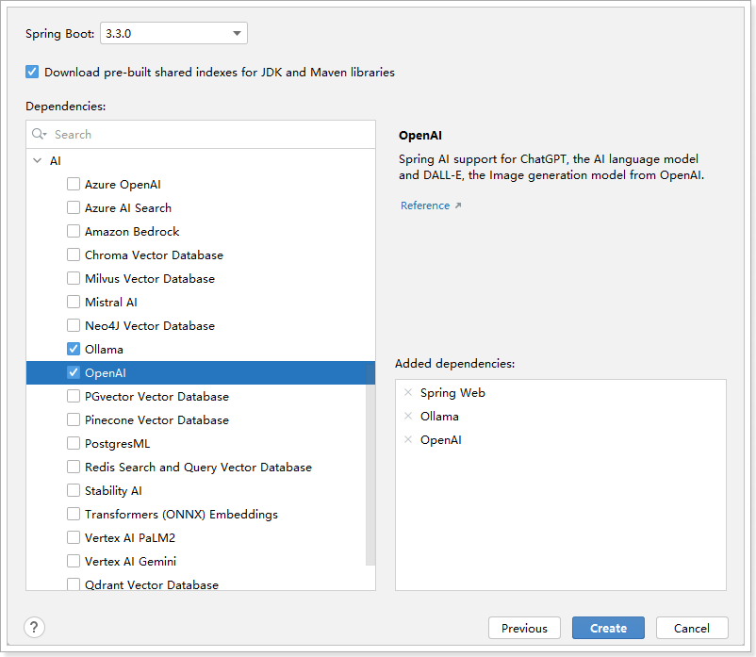Image resolution: width=756 pixels, height=657 pixels.
Task: Tick the Vertex AI PaLM2 checkbox
Action: (74, 537)
